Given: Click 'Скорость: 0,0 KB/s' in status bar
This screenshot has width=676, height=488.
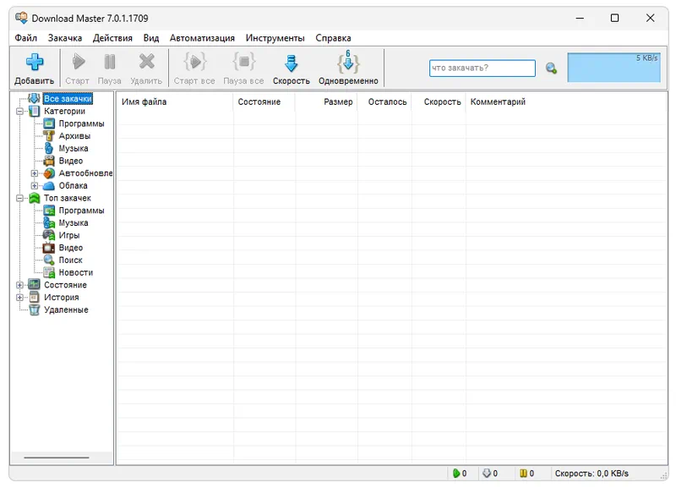Looking at the screenshot, I should click(591, 474).
